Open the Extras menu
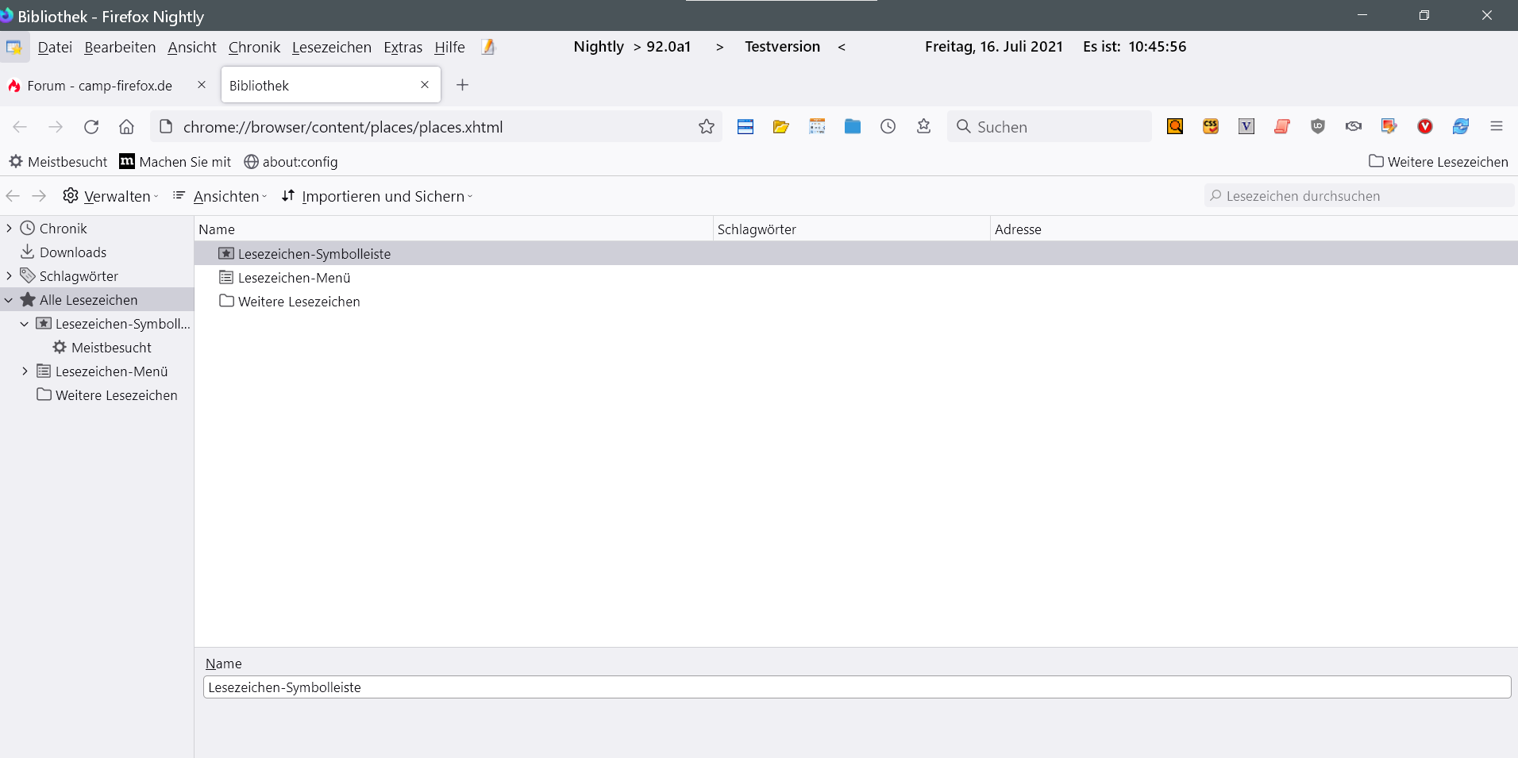Viewport: 1518px width, 758px height. coord(403,48)
